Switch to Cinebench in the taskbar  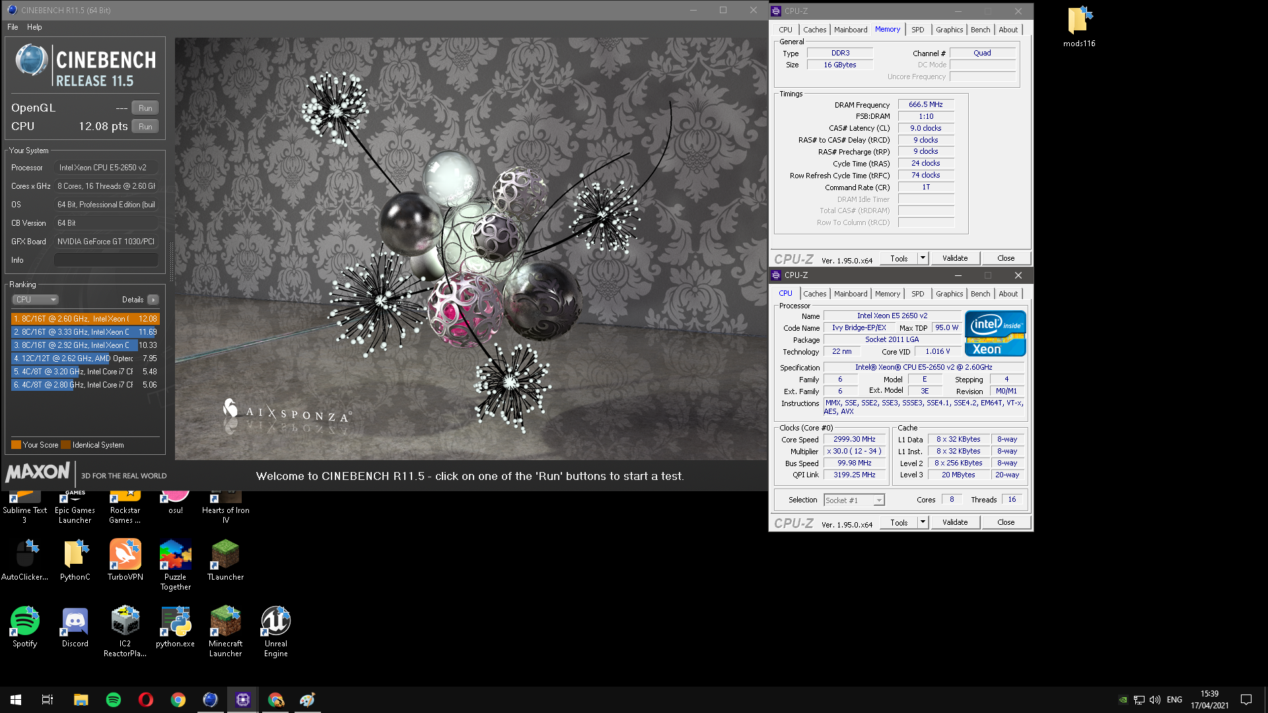(210, 700)
